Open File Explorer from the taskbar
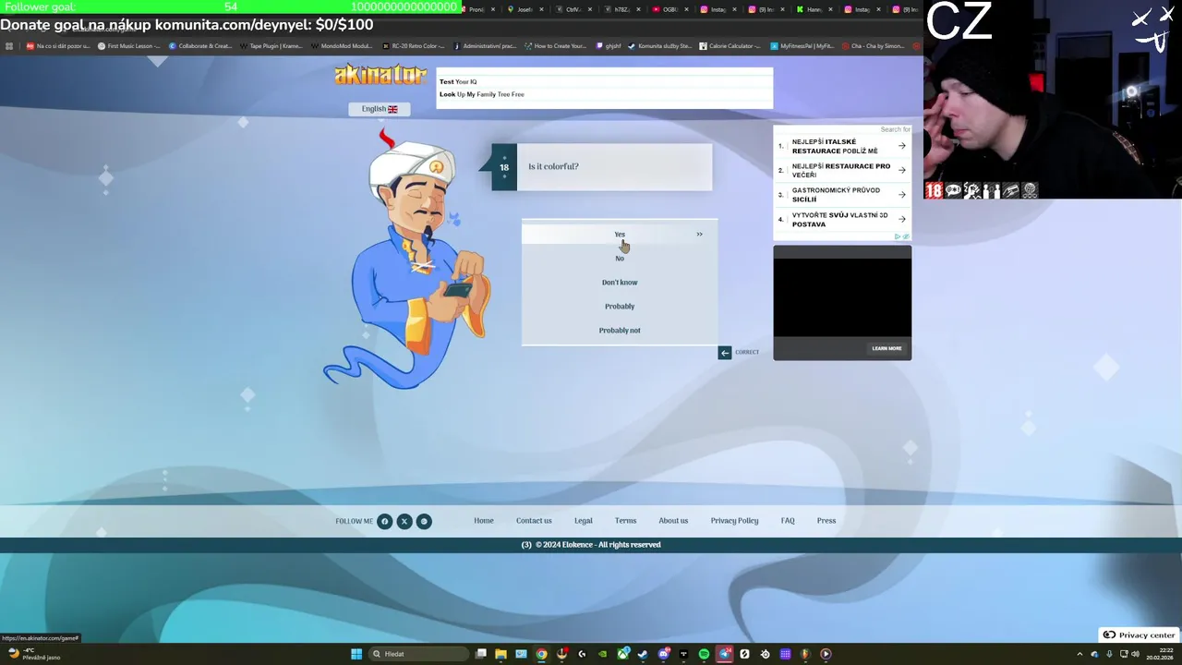Viewport: 1182px width, 665px height. click(501, 654)
